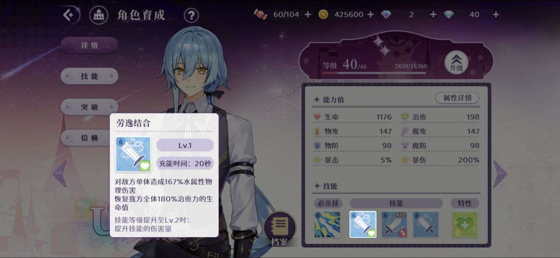The image size is (560, 258).
Task: Select the fourth blue blade skill icon
Action: point(426,224)
